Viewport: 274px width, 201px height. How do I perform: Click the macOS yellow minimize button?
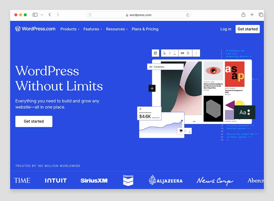20,15
